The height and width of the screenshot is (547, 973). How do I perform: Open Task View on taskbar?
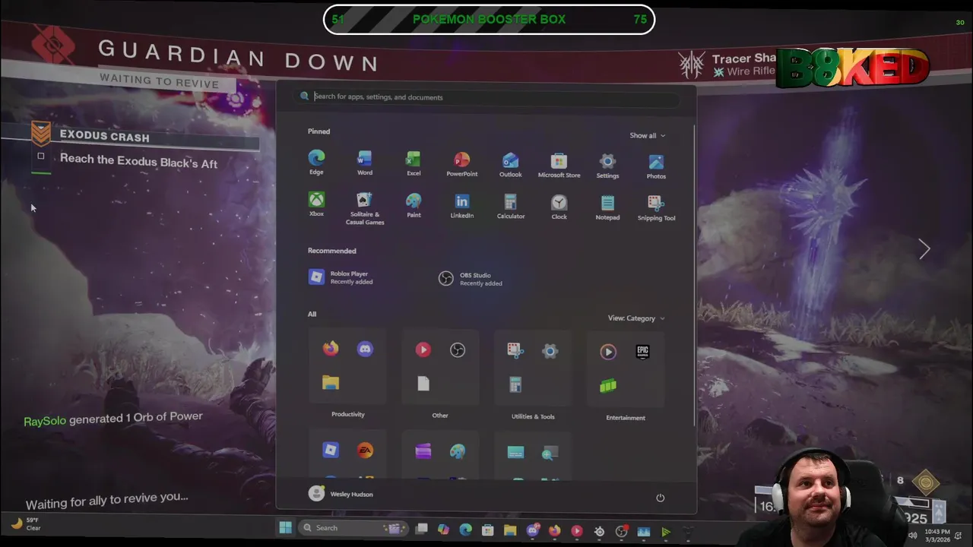click(x=421, y=529)
